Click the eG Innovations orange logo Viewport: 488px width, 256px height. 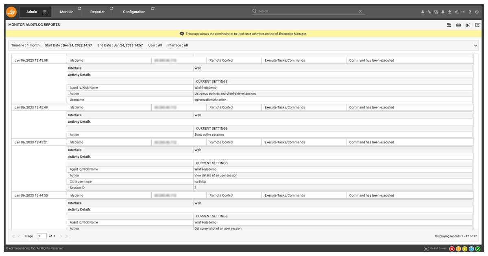click(11, 12)
